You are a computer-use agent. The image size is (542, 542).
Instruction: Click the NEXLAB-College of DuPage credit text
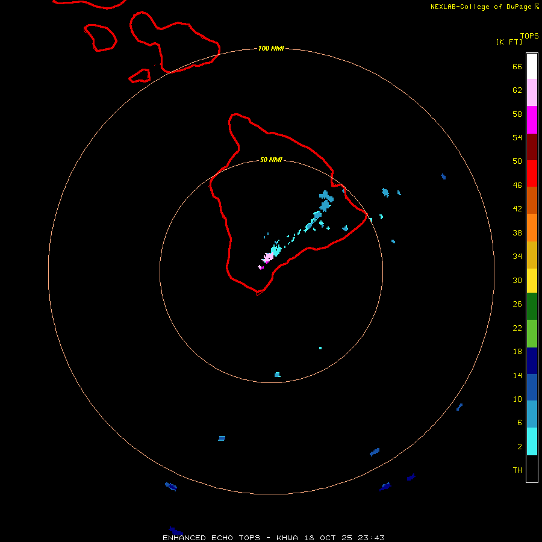click(482, 7)
